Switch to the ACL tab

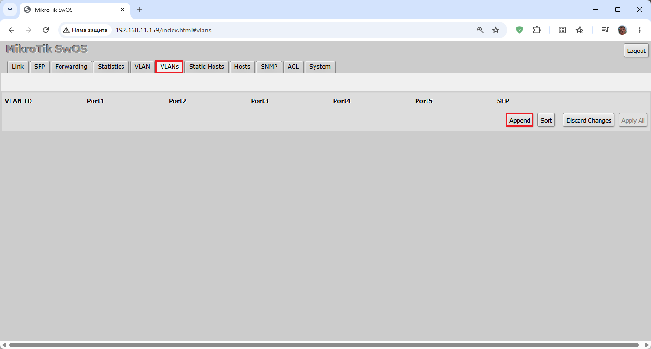(293, 67)
